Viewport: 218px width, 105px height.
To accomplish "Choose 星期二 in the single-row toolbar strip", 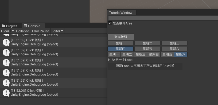I will click(127, 54).
